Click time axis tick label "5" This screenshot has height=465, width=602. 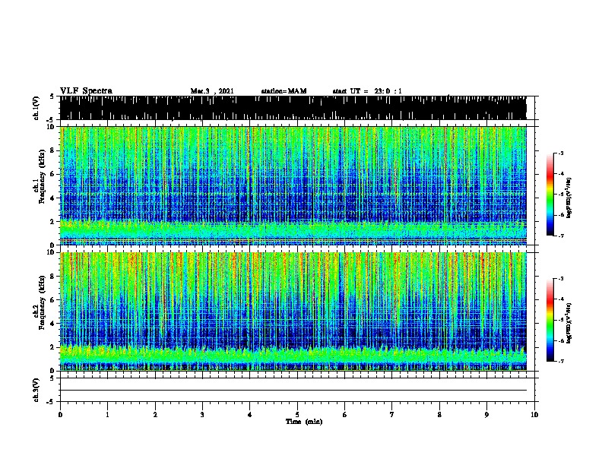[297, 415]
